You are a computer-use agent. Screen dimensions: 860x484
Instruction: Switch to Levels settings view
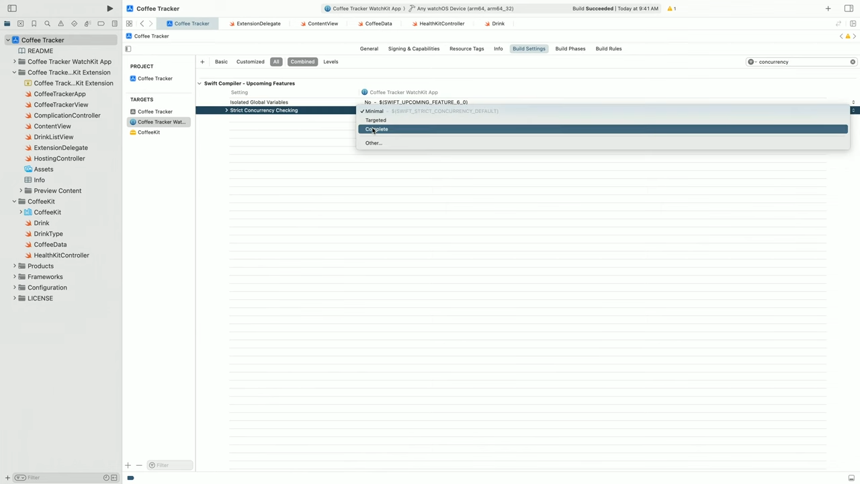pyautogui.click(x=331, y=62)
